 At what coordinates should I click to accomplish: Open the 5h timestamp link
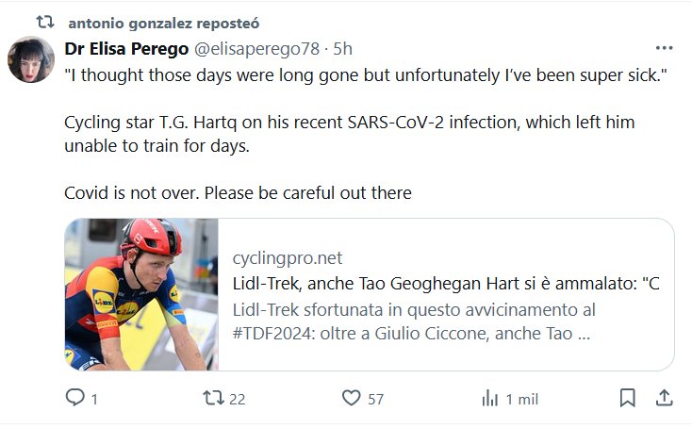coord(343,48)
